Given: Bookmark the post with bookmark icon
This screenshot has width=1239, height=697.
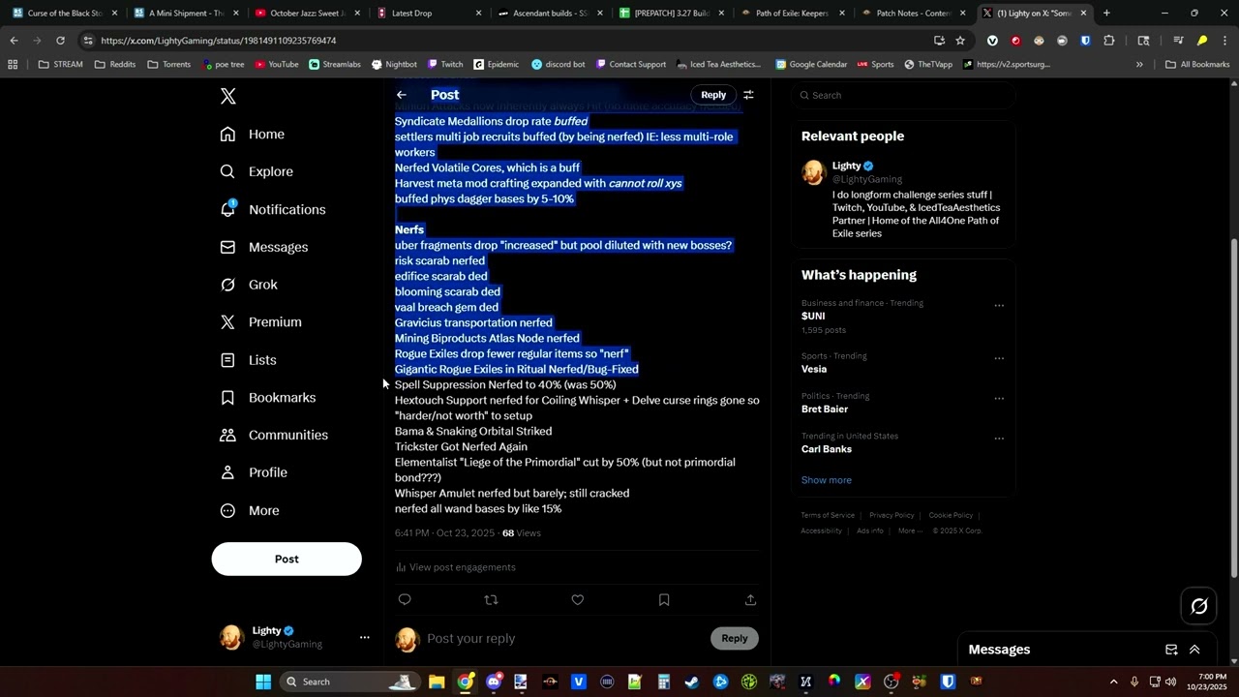Looking at the screenshot, I should [x=664, y=600].
